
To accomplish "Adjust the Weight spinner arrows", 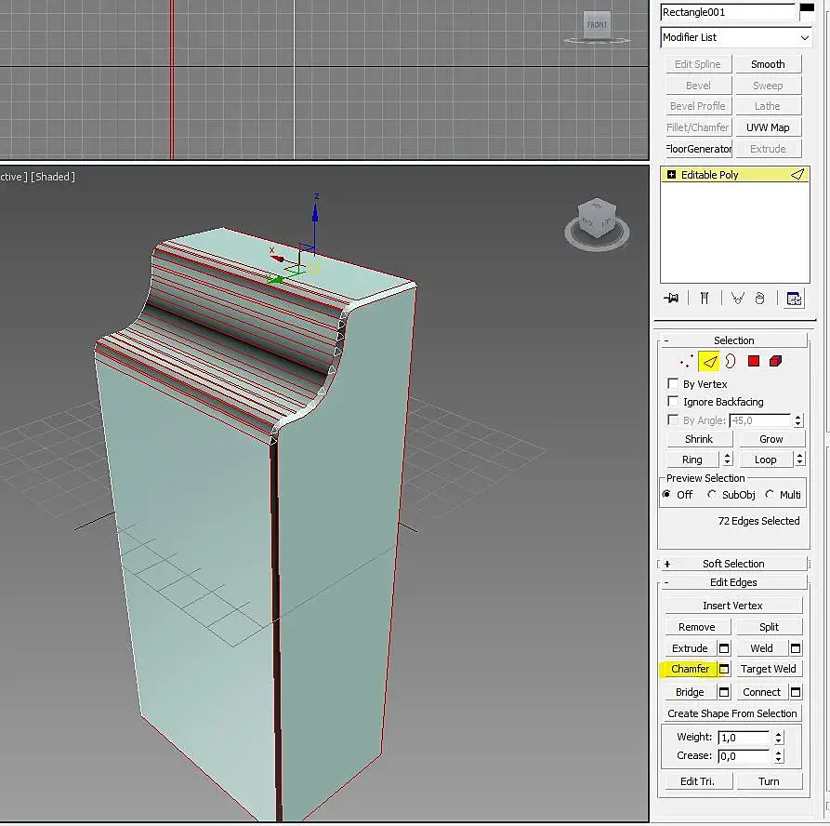I will (778, 737).
